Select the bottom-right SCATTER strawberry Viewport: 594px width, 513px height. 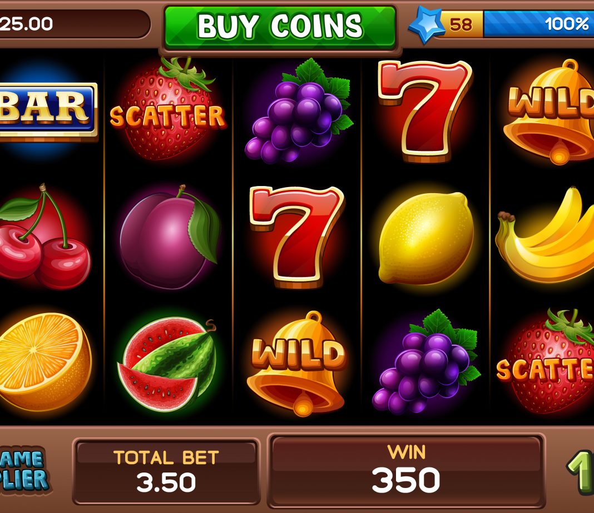click(546, 361)
